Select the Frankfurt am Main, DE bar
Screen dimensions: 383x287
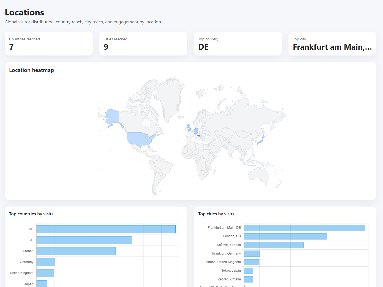pos(304,228)
